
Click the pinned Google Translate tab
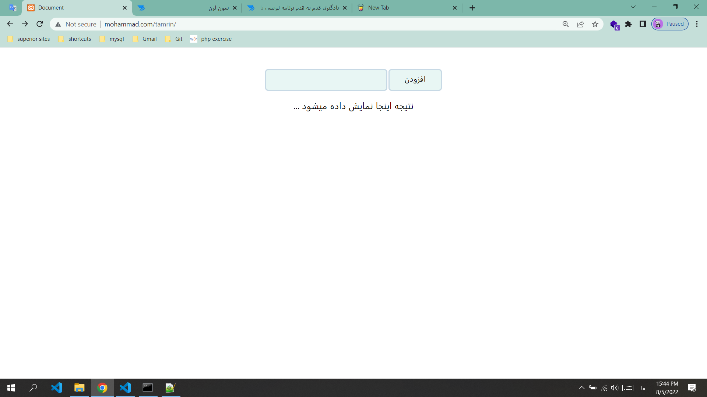13,8
